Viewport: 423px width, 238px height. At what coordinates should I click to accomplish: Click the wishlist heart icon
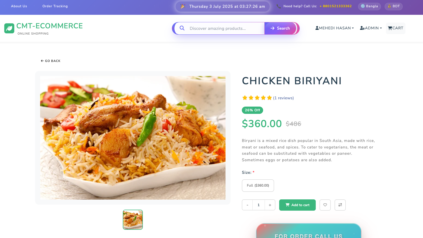325,205
